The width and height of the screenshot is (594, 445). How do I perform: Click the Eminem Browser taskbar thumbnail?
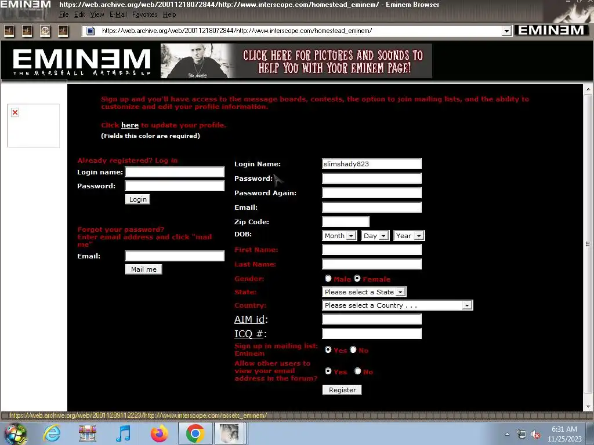point(229,433)
